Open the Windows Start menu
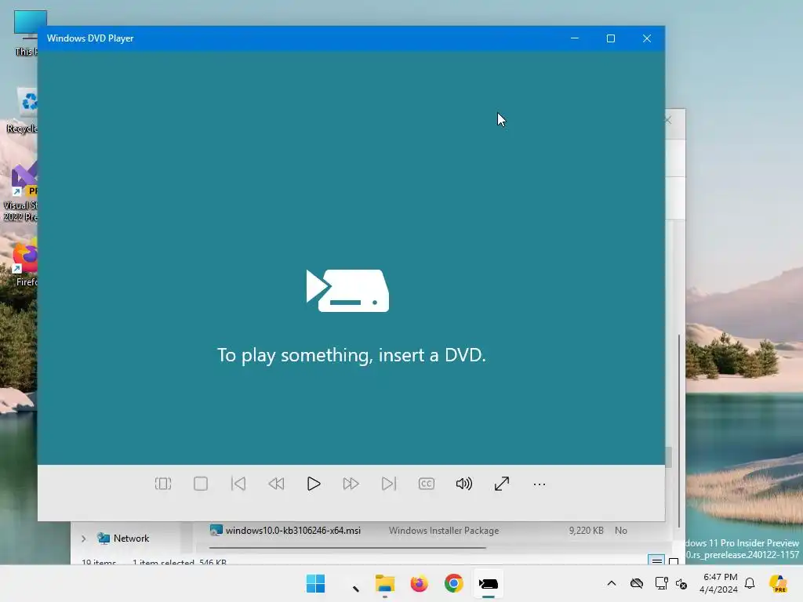The height and width of the screenshot is (602, 803). click(x=315, y=583)
